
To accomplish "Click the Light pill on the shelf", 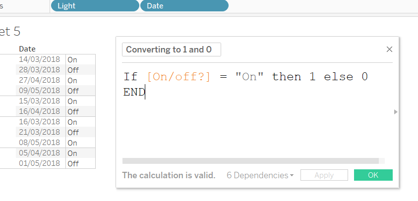I will pyautogui.click(x=94, y=6).
